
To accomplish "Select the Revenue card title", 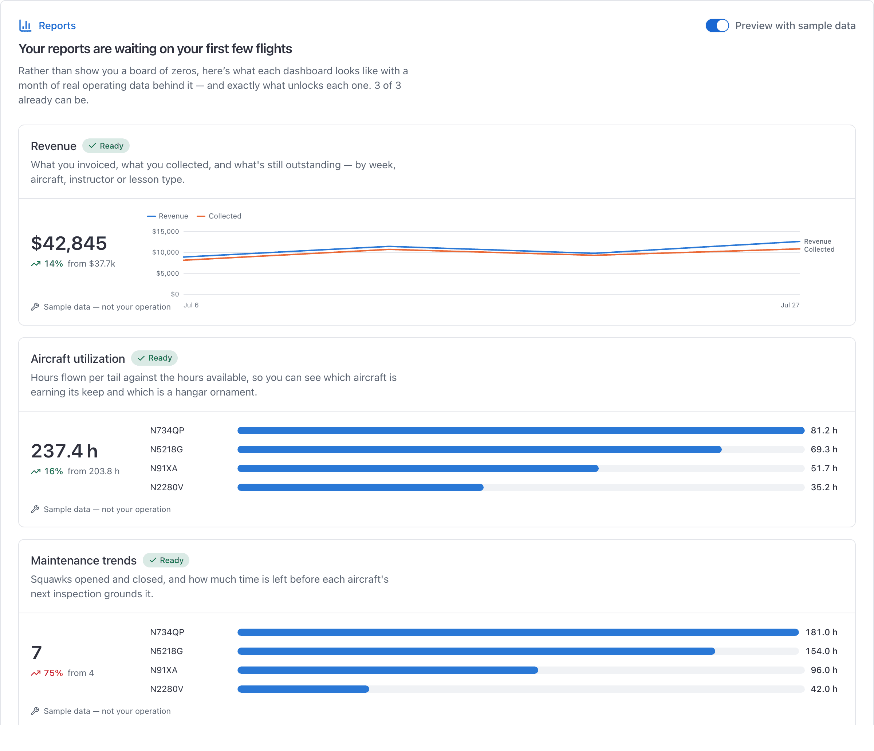I will click(x=54, y=146).
